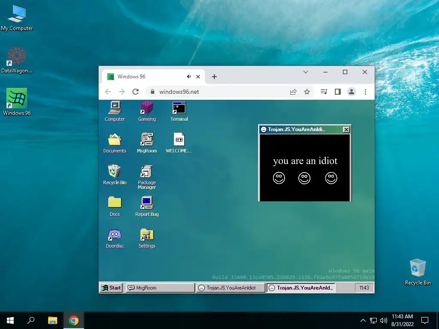The width and height of the screenshot is (439, 329).
Task: Go forward in Chrome
Action: 122,92
